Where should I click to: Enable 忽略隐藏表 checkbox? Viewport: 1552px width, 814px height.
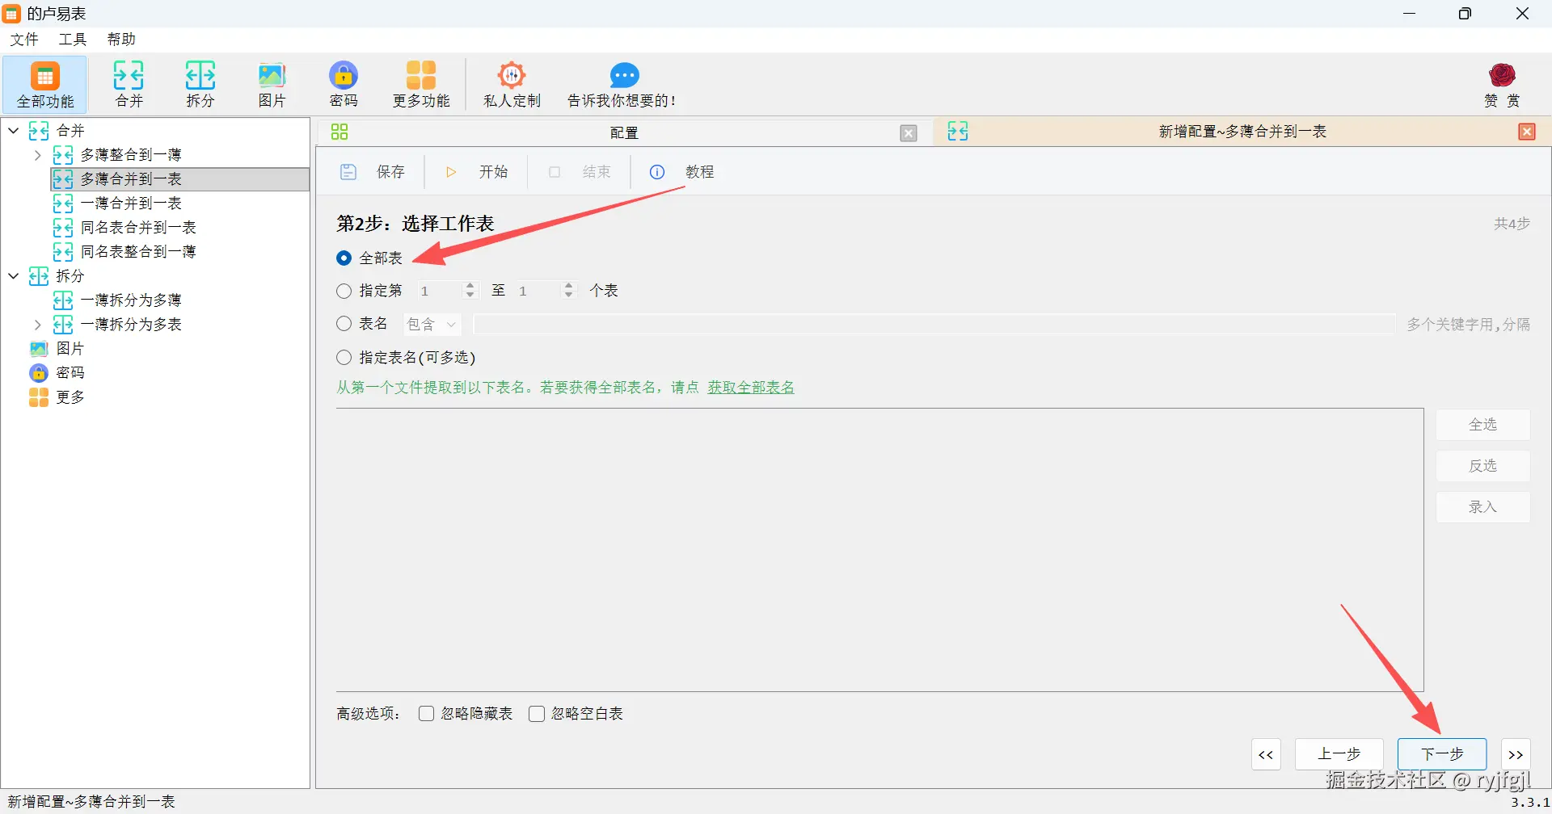427,714
